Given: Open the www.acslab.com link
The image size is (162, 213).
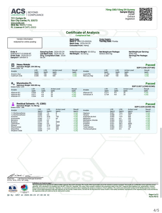Looking at the screenshot, I should [18, 23].
